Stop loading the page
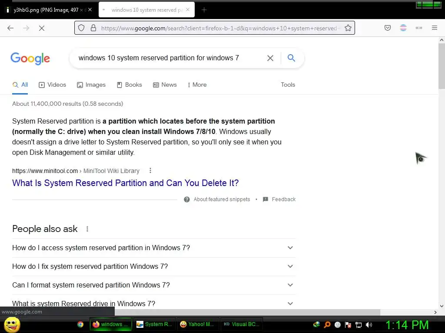Image resolution: width=445 pixels, height=333 pixels. pos(42,28)
